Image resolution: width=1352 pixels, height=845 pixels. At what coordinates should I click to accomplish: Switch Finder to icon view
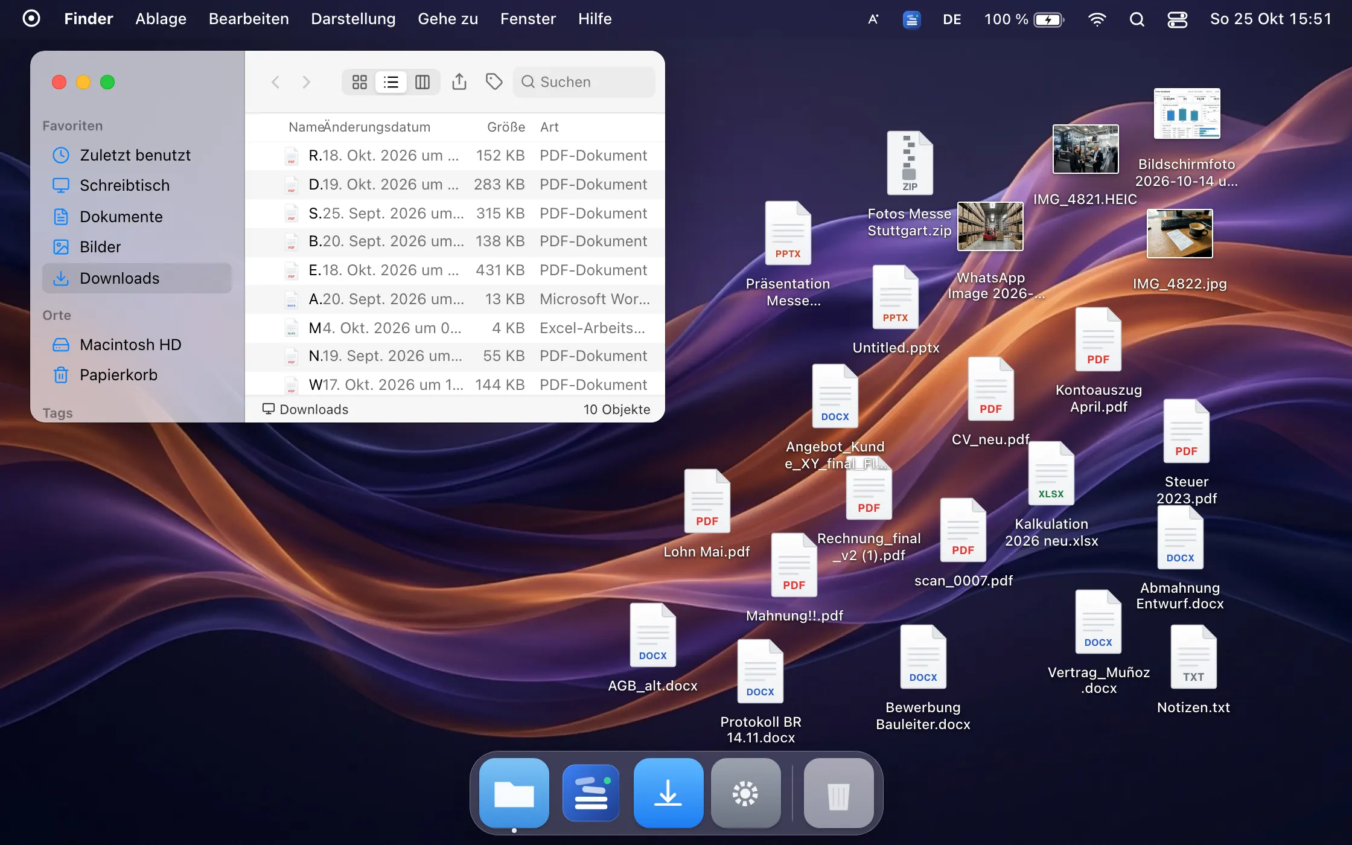(360, 82)
